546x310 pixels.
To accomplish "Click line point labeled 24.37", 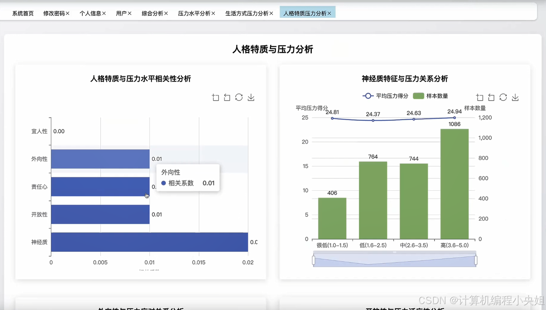I will click(373, 120).
